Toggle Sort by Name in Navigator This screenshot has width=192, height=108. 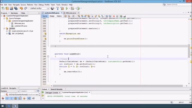pyautogui.click(x=29, y=98)
